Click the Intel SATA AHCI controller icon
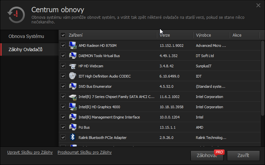 click(x=73, y=97)
